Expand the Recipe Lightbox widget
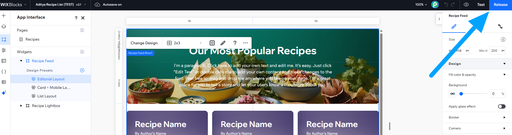The width and height of the screenshot is (512, 135). pos(21,106)
